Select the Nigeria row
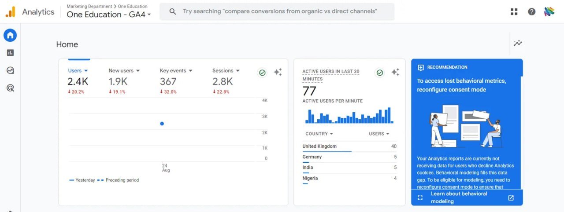 point(349,178)
